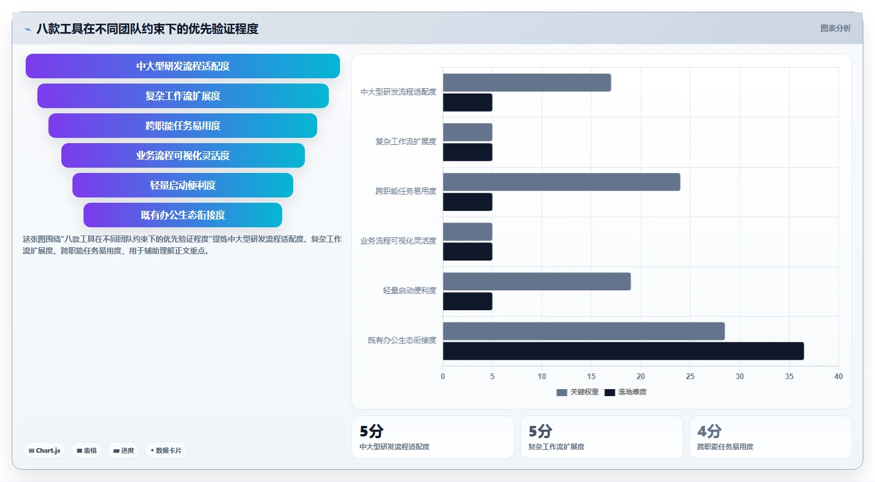Click the gray bar for 复杂工作流扩展度

(x=468, y=132)
